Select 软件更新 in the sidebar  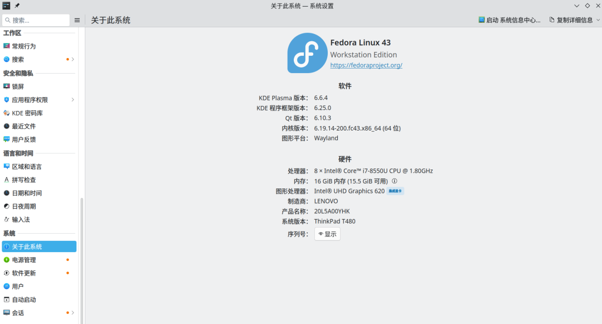pos(39,273)
